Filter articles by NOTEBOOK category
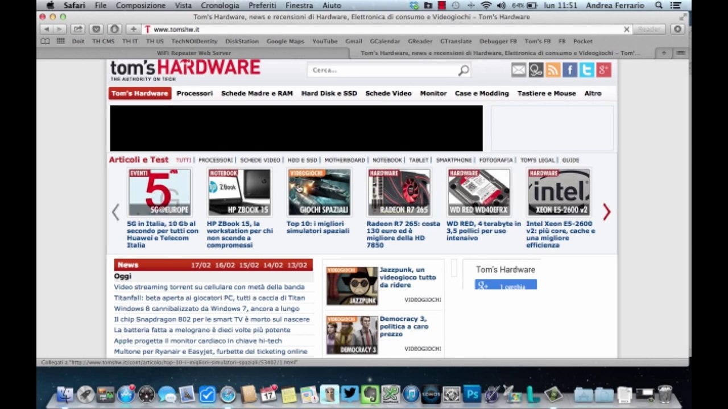The image size is (728, 409). click(387, 160)
